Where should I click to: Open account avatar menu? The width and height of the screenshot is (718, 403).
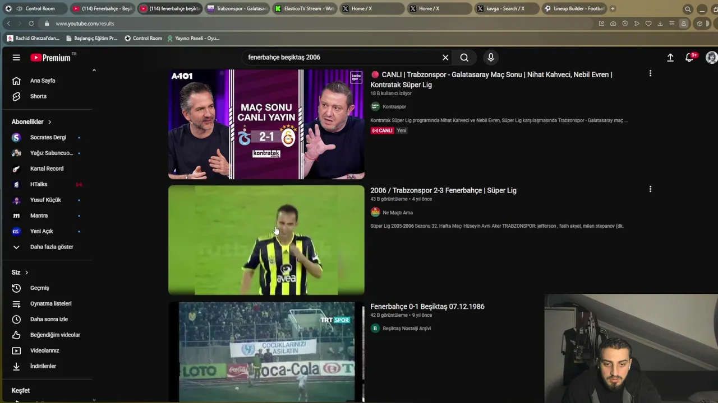(711, 58)
